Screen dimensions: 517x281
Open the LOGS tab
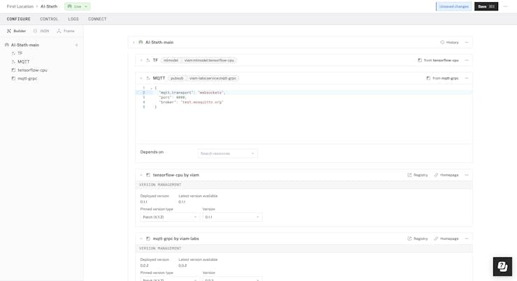[73, 19]
